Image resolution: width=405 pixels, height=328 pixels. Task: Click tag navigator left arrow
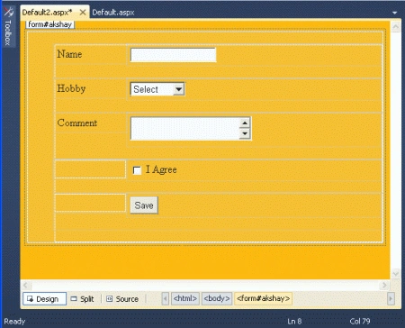tap(166, 299)
